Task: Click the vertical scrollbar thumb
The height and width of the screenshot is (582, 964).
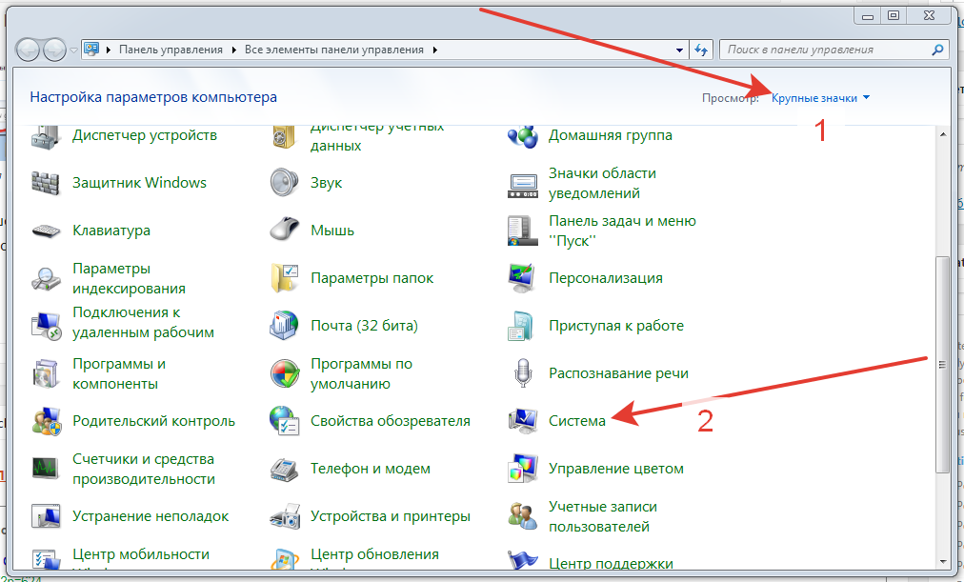Action: (x=942, y=365)
